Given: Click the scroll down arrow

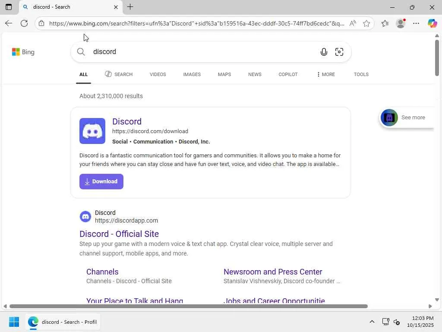Looking at the screenshot, I should click(x=437, y=300).
